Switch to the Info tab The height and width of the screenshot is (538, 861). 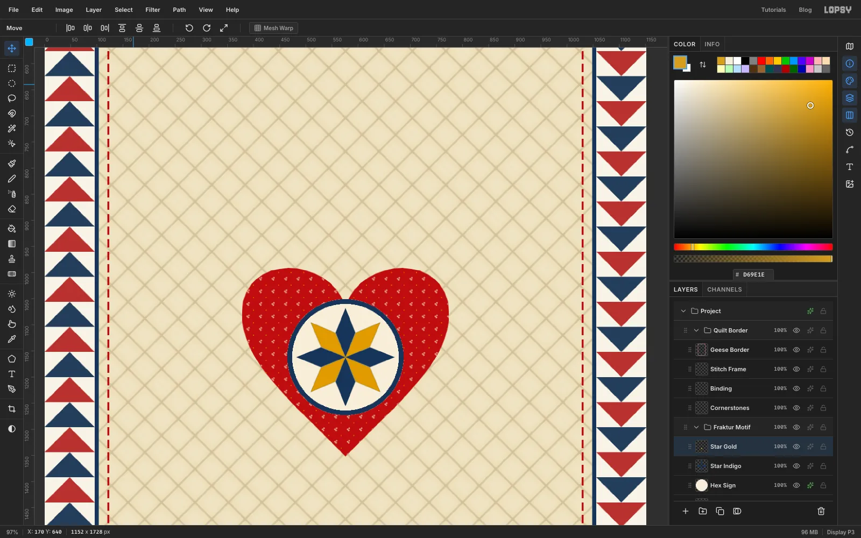(x=712, y=44)
